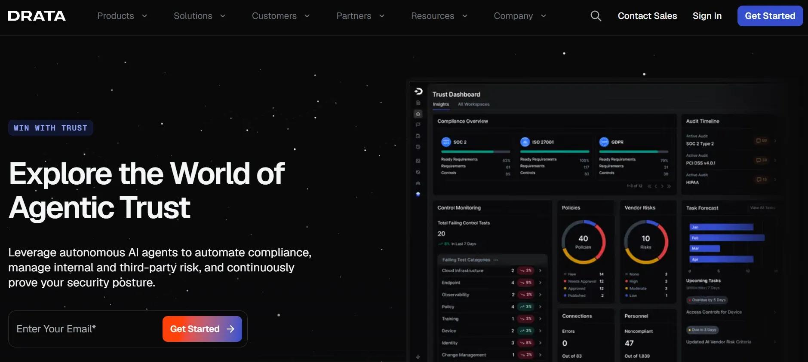
Task: Open the search magnifier icon
Action: click(596, 16)
